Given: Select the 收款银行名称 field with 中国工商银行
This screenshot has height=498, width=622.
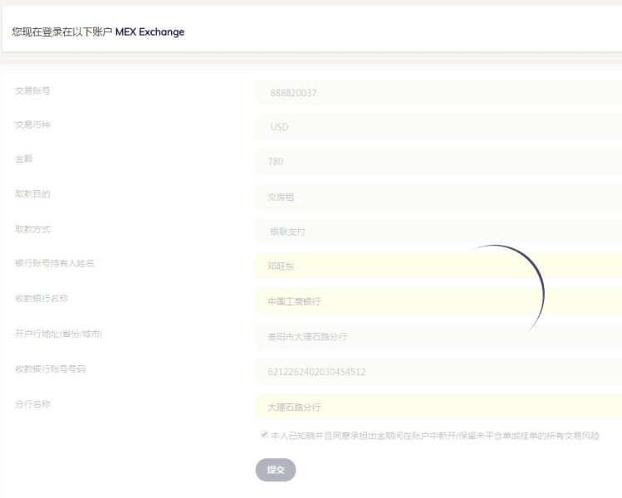Looking at the screenshot, I should point(438,301).
